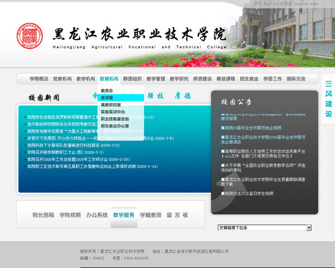Click the 校园公告 heading
Viewport: 335px width, 268px height.
click(237, 102)
